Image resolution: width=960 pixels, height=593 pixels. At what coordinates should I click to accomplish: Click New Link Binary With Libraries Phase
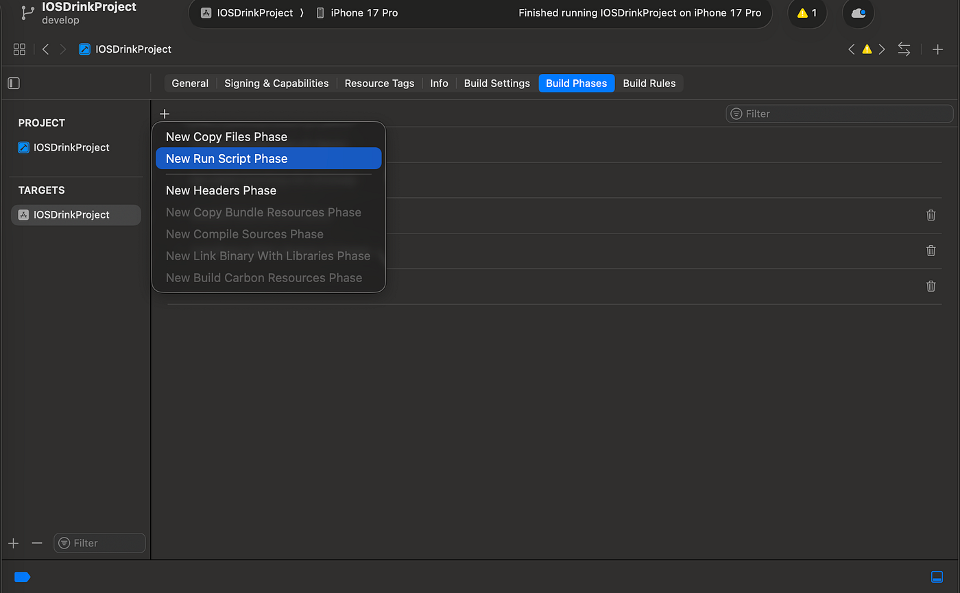pyautogui.click(x=268, y=256)
